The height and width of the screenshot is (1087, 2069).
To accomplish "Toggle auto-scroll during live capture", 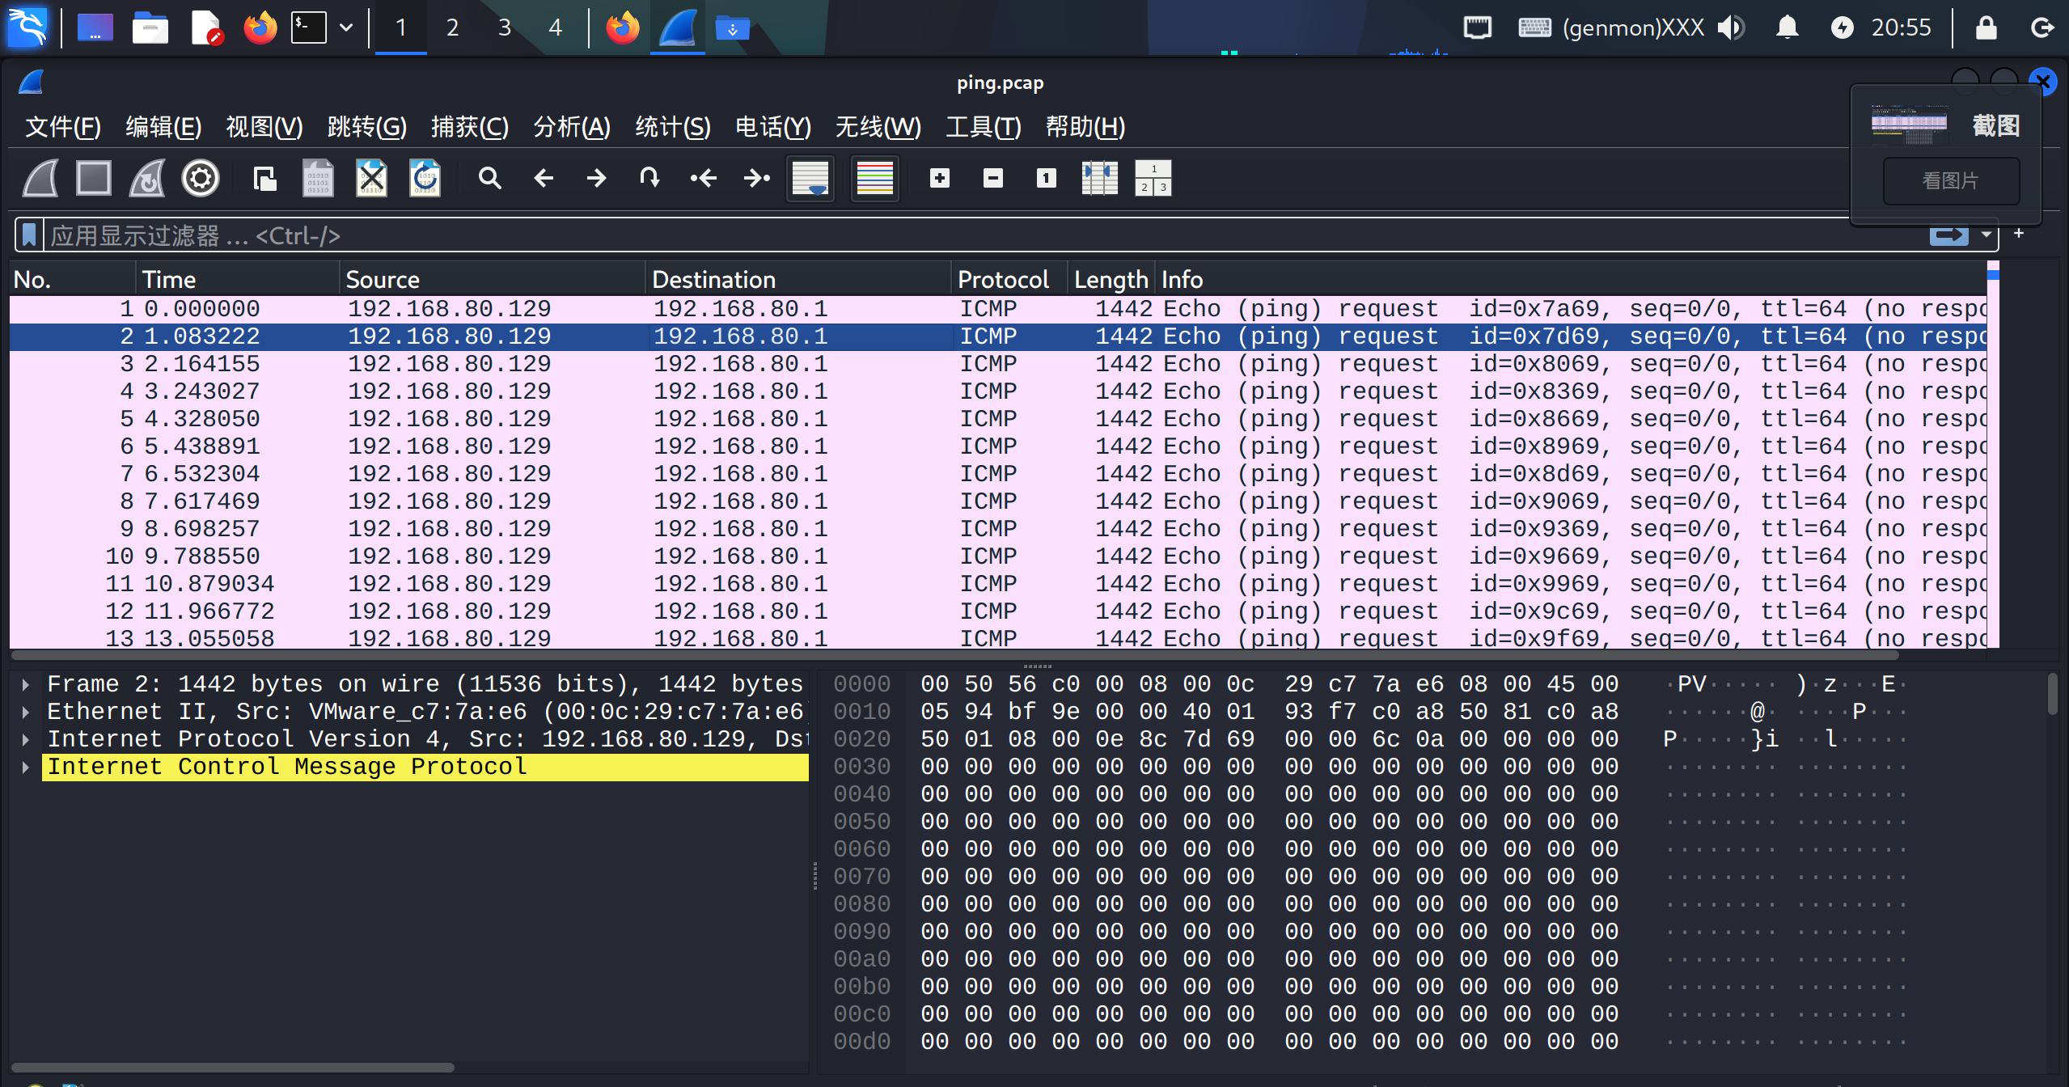I will [810, 178].
